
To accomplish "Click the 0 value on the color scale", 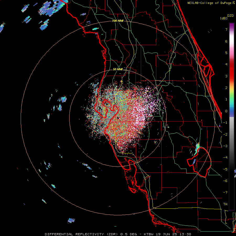I will click(226, 111).
